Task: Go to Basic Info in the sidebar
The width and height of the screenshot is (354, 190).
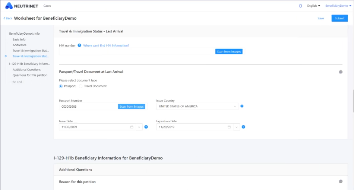Action: click(19, 39)
